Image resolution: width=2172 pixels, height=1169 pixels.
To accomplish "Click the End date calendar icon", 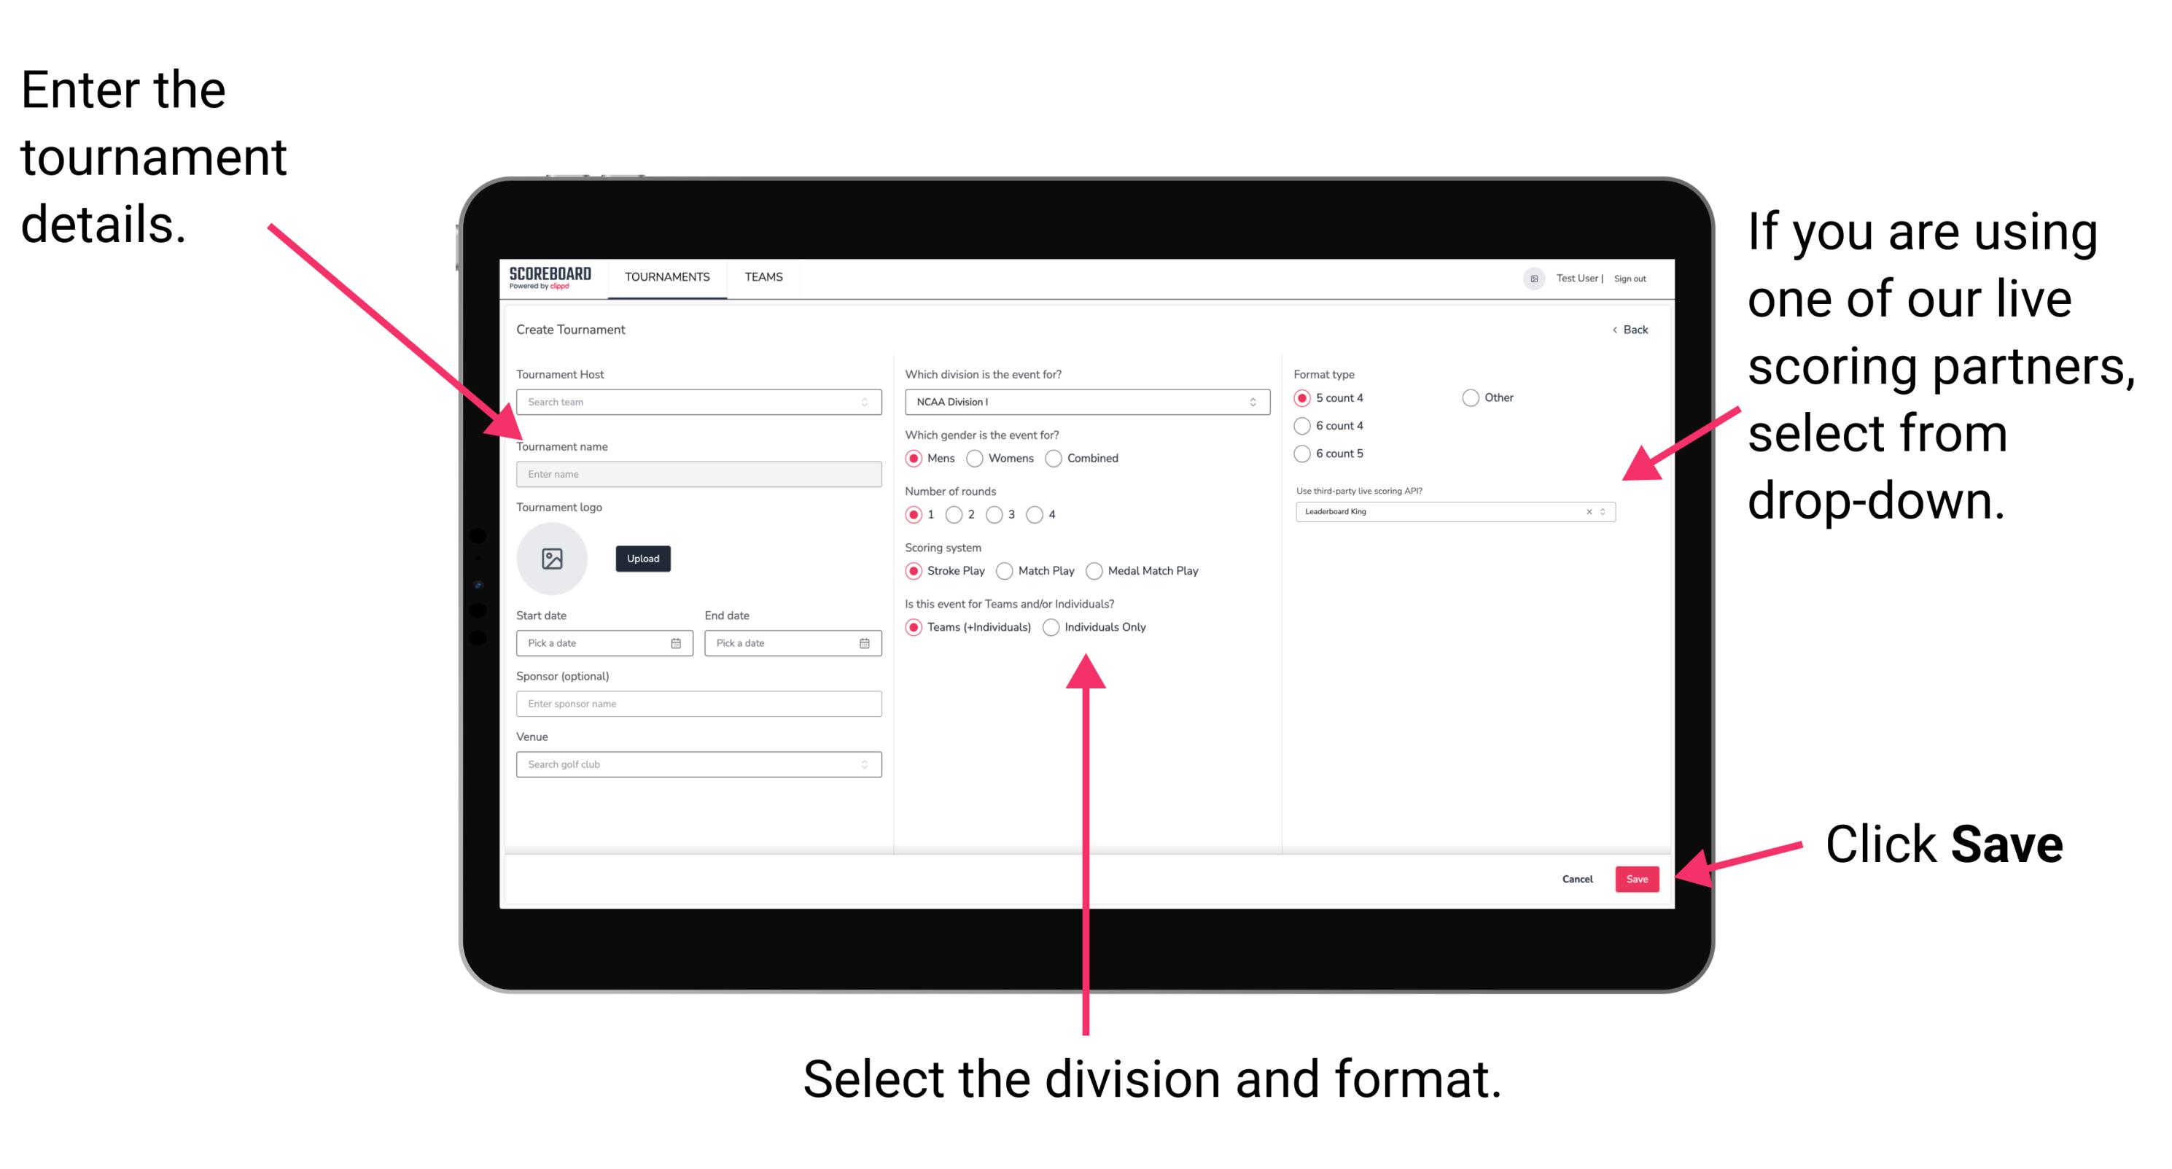I will (x=865, y=645).
